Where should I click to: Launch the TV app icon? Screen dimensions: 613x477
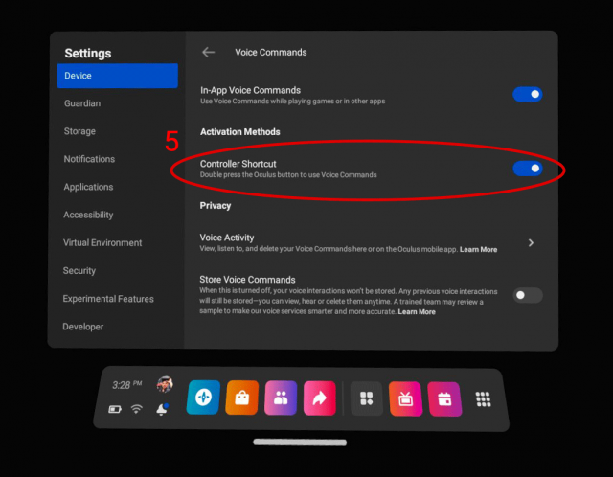point(405,398)
